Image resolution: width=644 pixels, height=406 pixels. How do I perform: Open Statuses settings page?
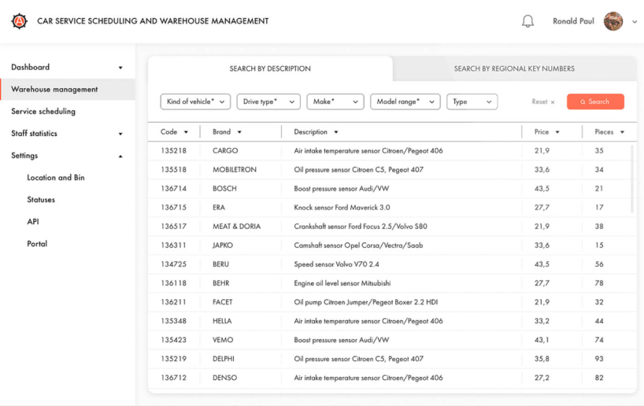(41, 200)
